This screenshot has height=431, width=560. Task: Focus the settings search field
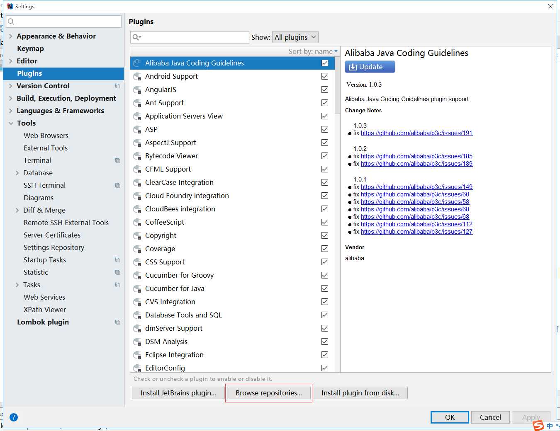[64, 22]
